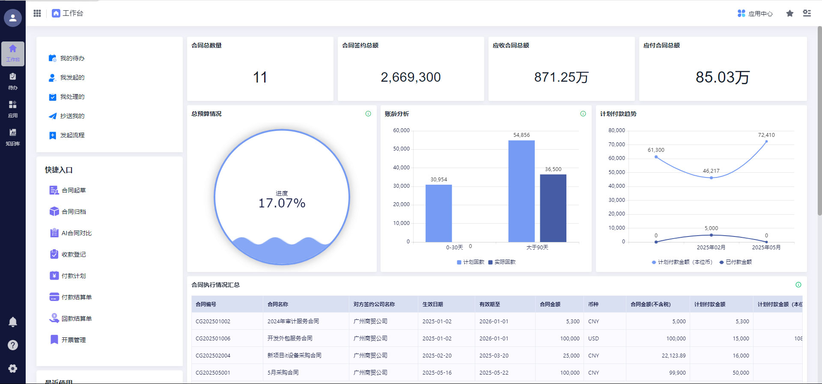822x384 pixels.
Task: Open the notifications bell icon
Action: pos(13,322)
